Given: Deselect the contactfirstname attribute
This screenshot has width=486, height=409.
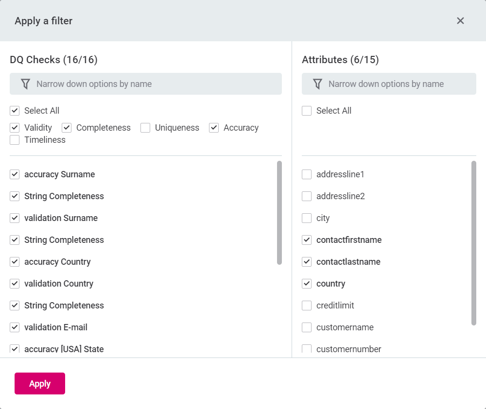Looking at the screenshot, I should click(307, 240).
